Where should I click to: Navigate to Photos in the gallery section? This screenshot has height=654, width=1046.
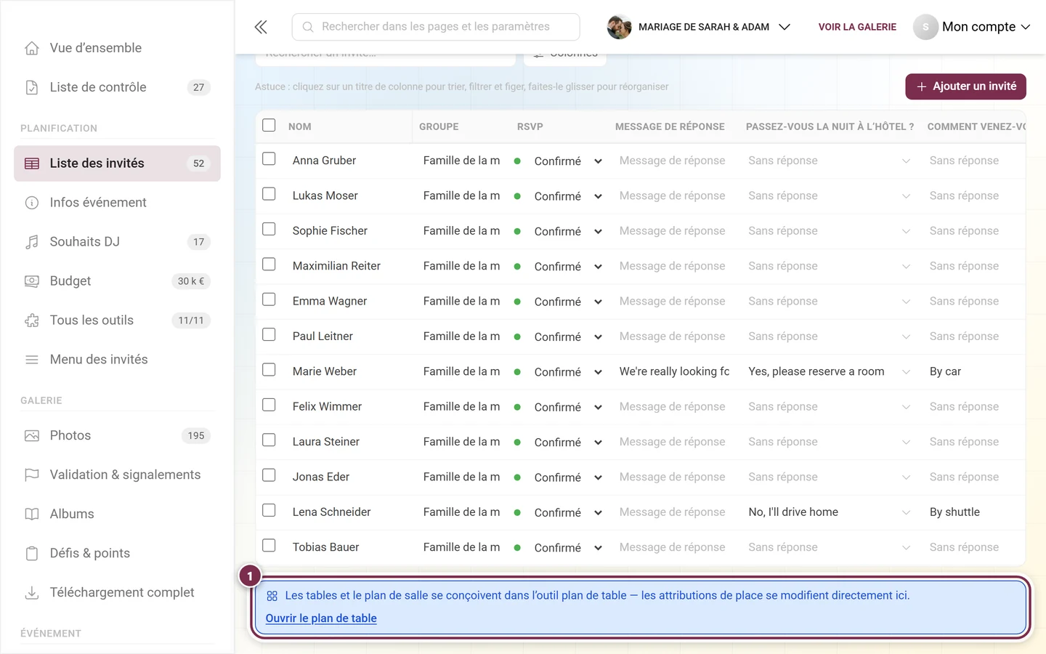[x=117, y=436]
